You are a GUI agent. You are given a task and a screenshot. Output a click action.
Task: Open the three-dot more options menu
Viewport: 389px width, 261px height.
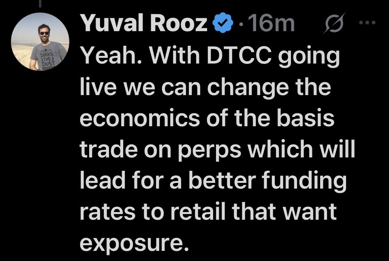coord(367,23)
